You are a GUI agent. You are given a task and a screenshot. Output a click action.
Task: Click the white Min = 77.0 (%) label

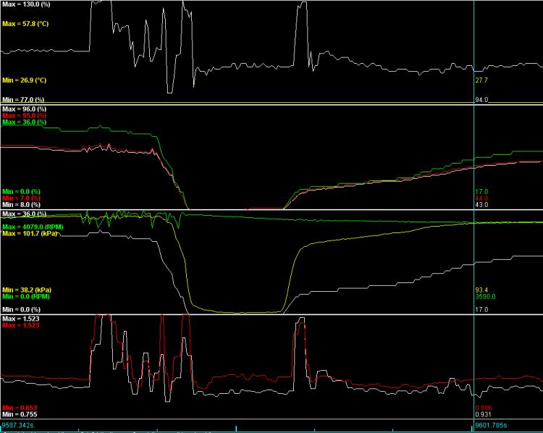[23, 99]
